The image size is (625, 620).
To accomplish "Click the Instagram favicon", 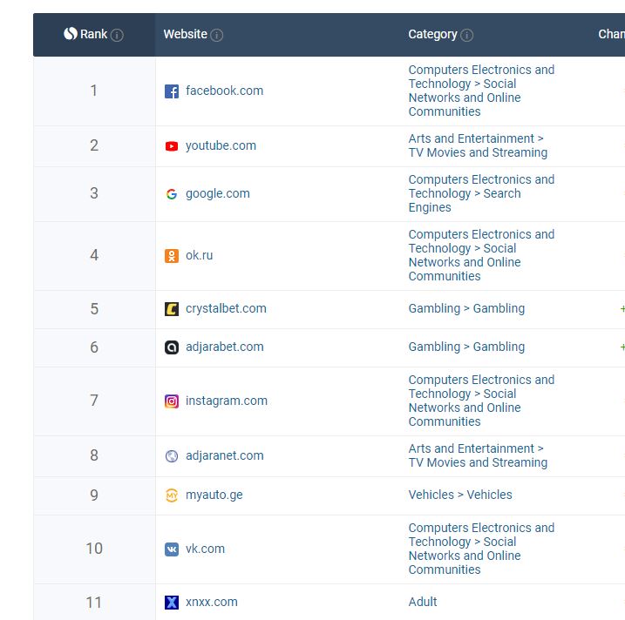I will (172, 401).
